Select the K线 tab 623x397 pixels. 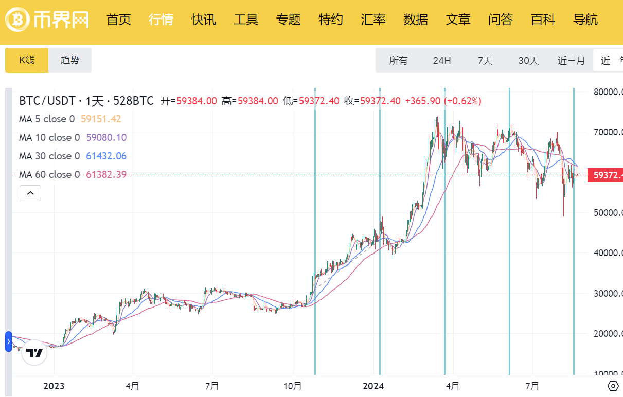pos(27,60)
